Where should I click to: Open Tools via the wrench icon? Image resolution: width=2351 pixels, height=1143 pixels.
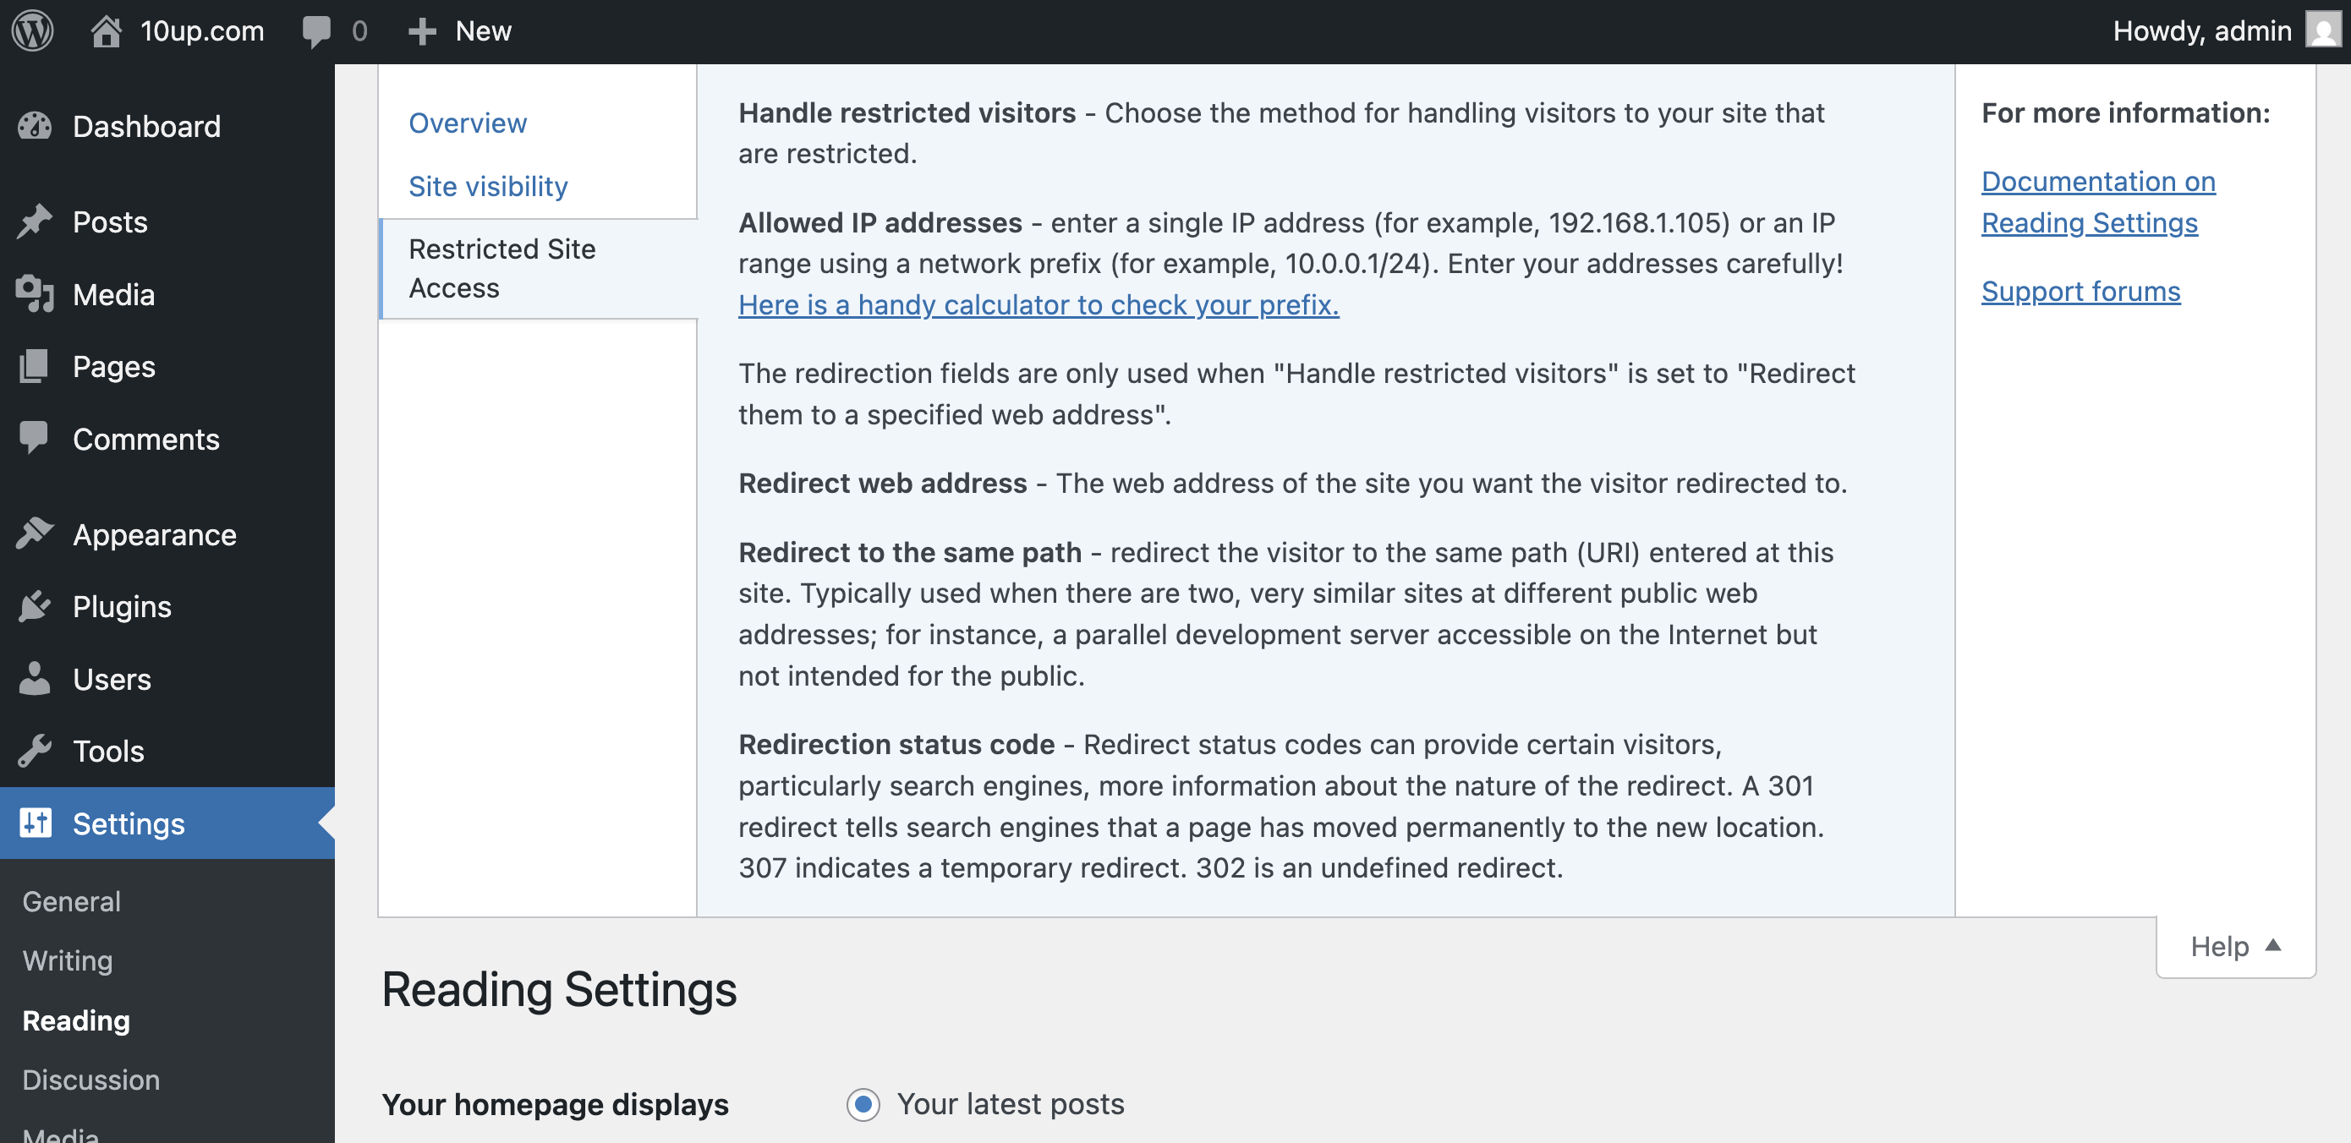[36, 751]
